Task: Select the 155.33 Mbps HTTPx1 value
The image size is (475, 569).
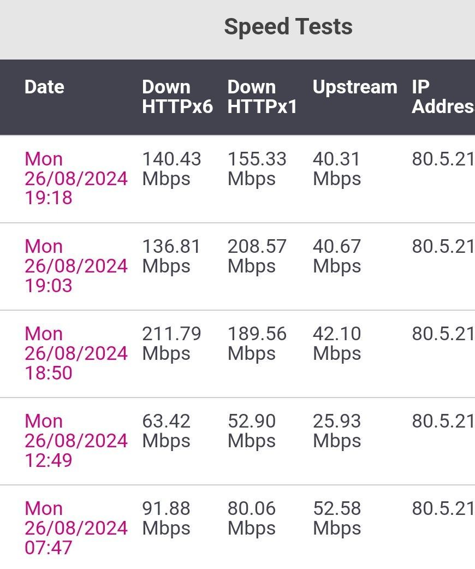Action: click(257, 169)
